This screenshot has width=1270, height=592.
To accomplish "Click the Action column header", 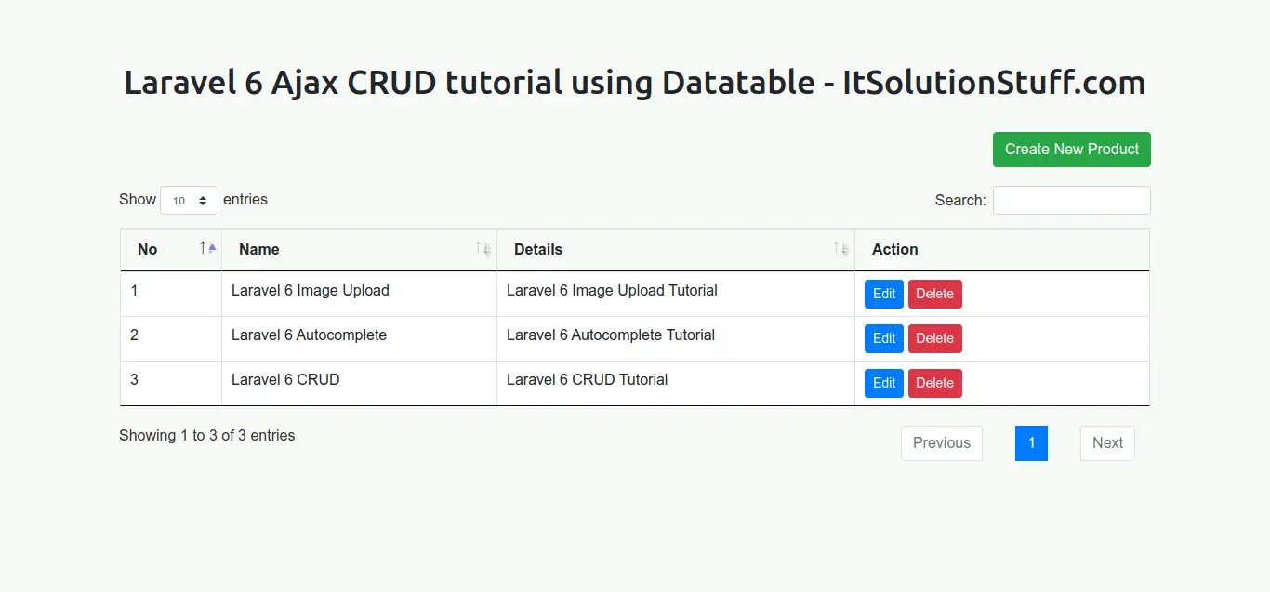I will (x=894, y=249).
